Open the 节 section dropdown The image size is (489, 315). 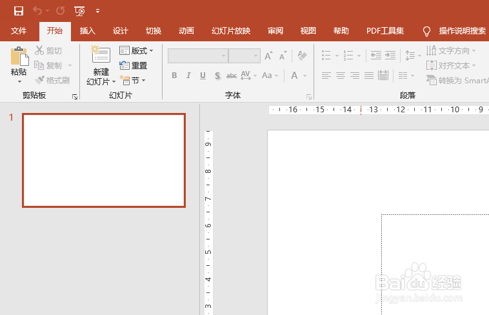[x=133, y=81]
